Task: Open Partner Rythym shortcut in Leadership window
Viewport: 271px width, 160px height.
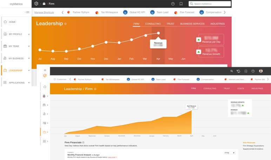Action: pyautogui.click(x=78, y=12)
